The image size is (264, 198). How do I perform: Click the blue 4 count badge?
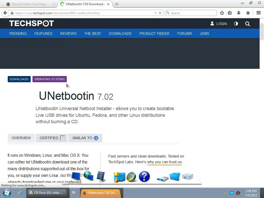click(x=96, y=138)
